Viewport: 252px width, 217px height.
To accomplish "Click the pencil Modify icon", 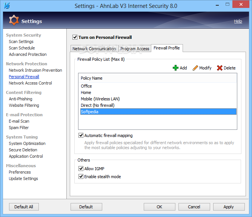I will click(195, 68).
